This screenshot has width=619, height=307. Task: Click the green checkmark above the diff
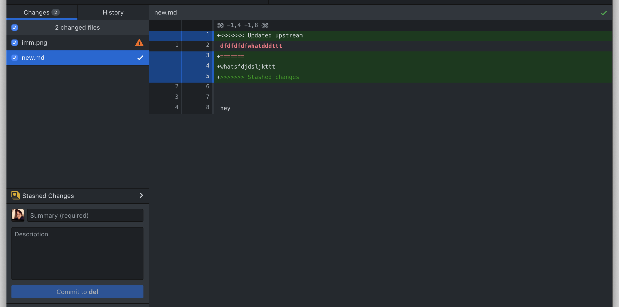tap(603, 12)
